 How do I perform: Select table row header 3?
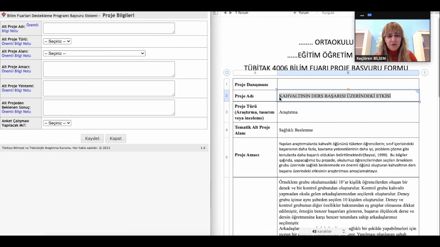(227, 112)
